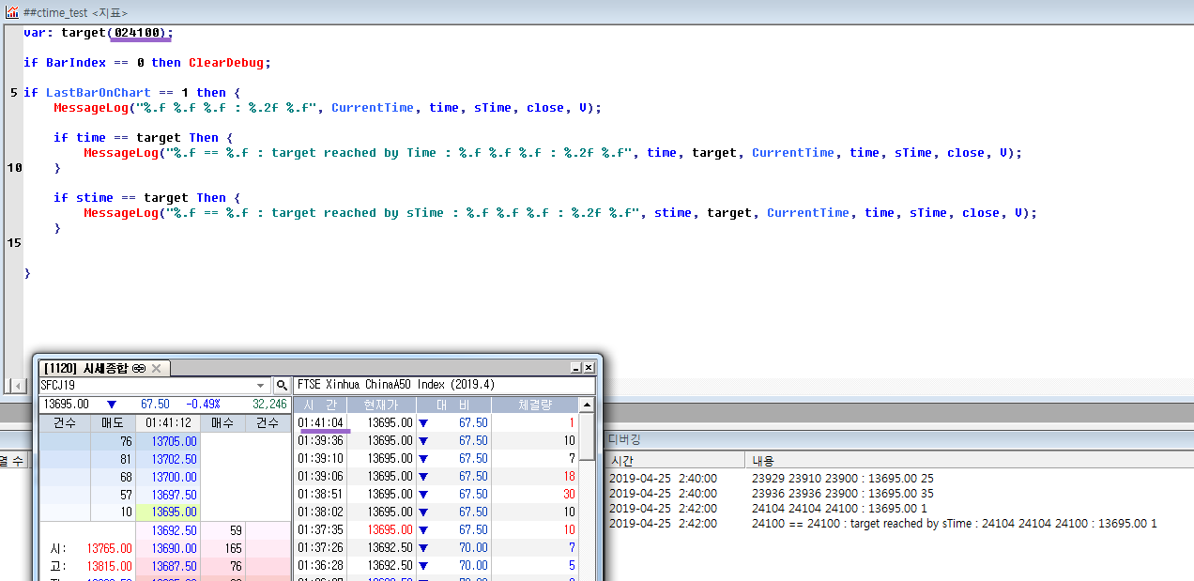The image size is (1194, 581).
Task: Click the 13705.00 ask price cell
Action: pyautogui.click(x=167, y=441)
